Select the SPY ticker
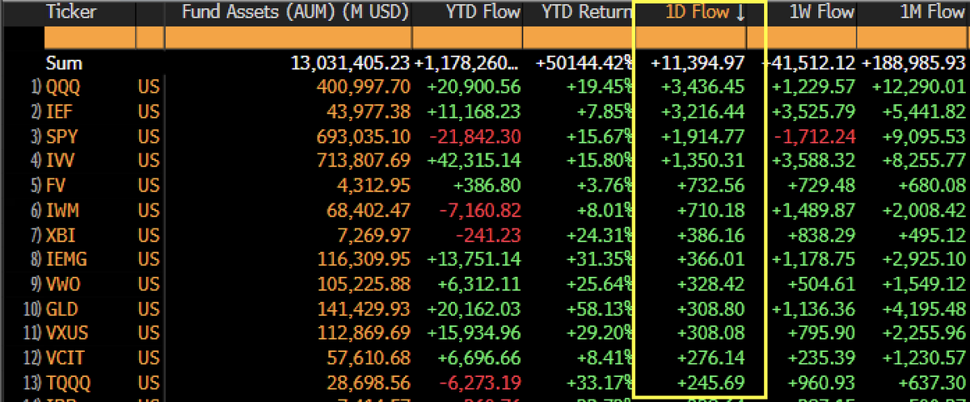The image size is (970, 402). click(x=59, y=136)
